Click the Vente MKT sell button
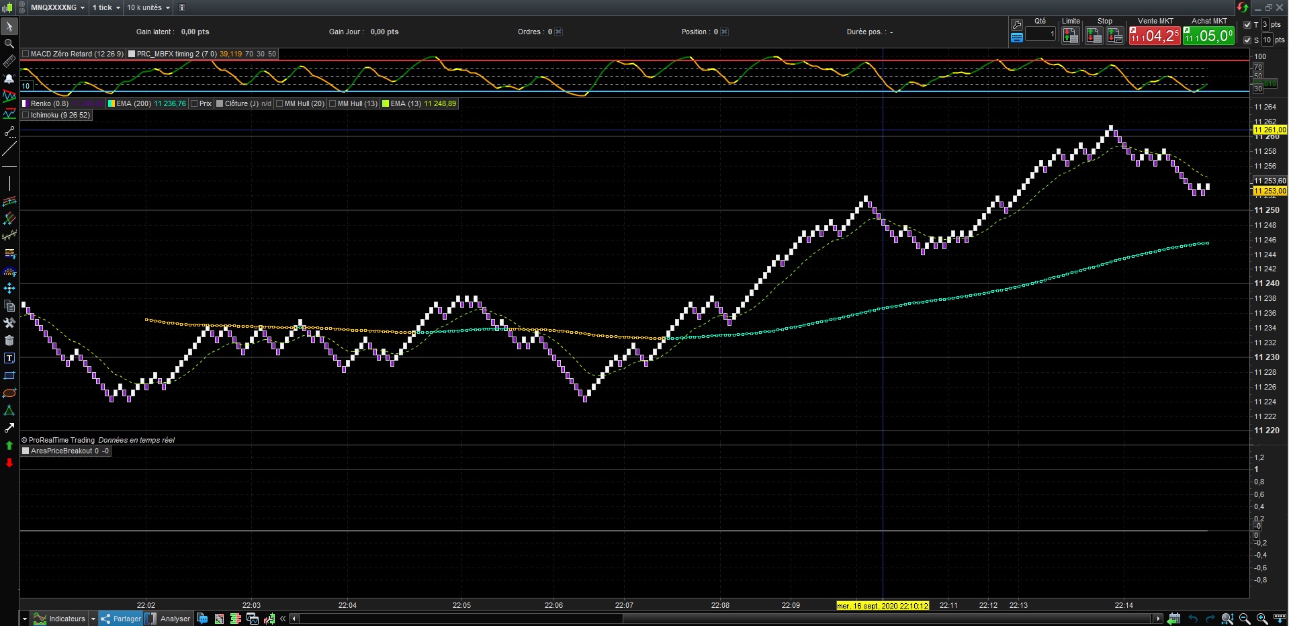The height and width of the screenshot is (626, 1289). point(1154,36)
